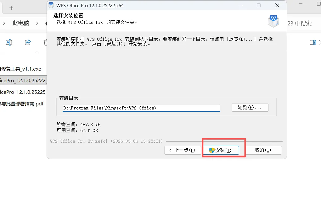Click the sort arrow above file list
Screen dimensions: 321x202
[37, 52]
